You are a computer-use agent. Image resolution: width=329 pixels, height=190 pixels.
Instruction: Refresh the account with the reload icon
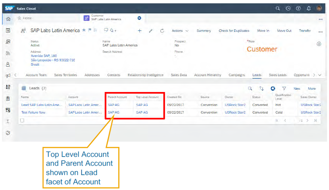coord(162,31)
